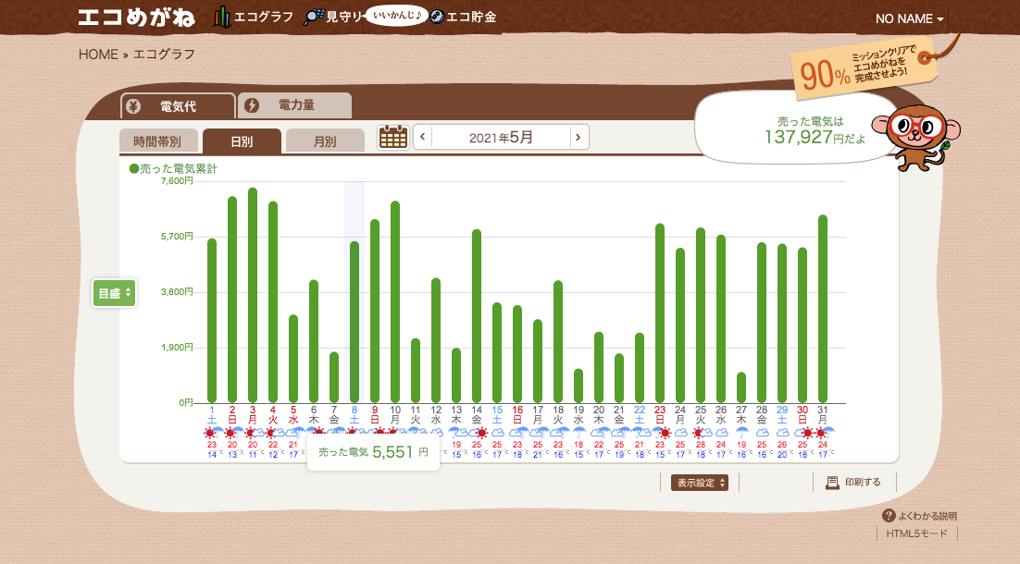Click the 0円 axis label
1020x564 pixels.
[x=186, y=403]
